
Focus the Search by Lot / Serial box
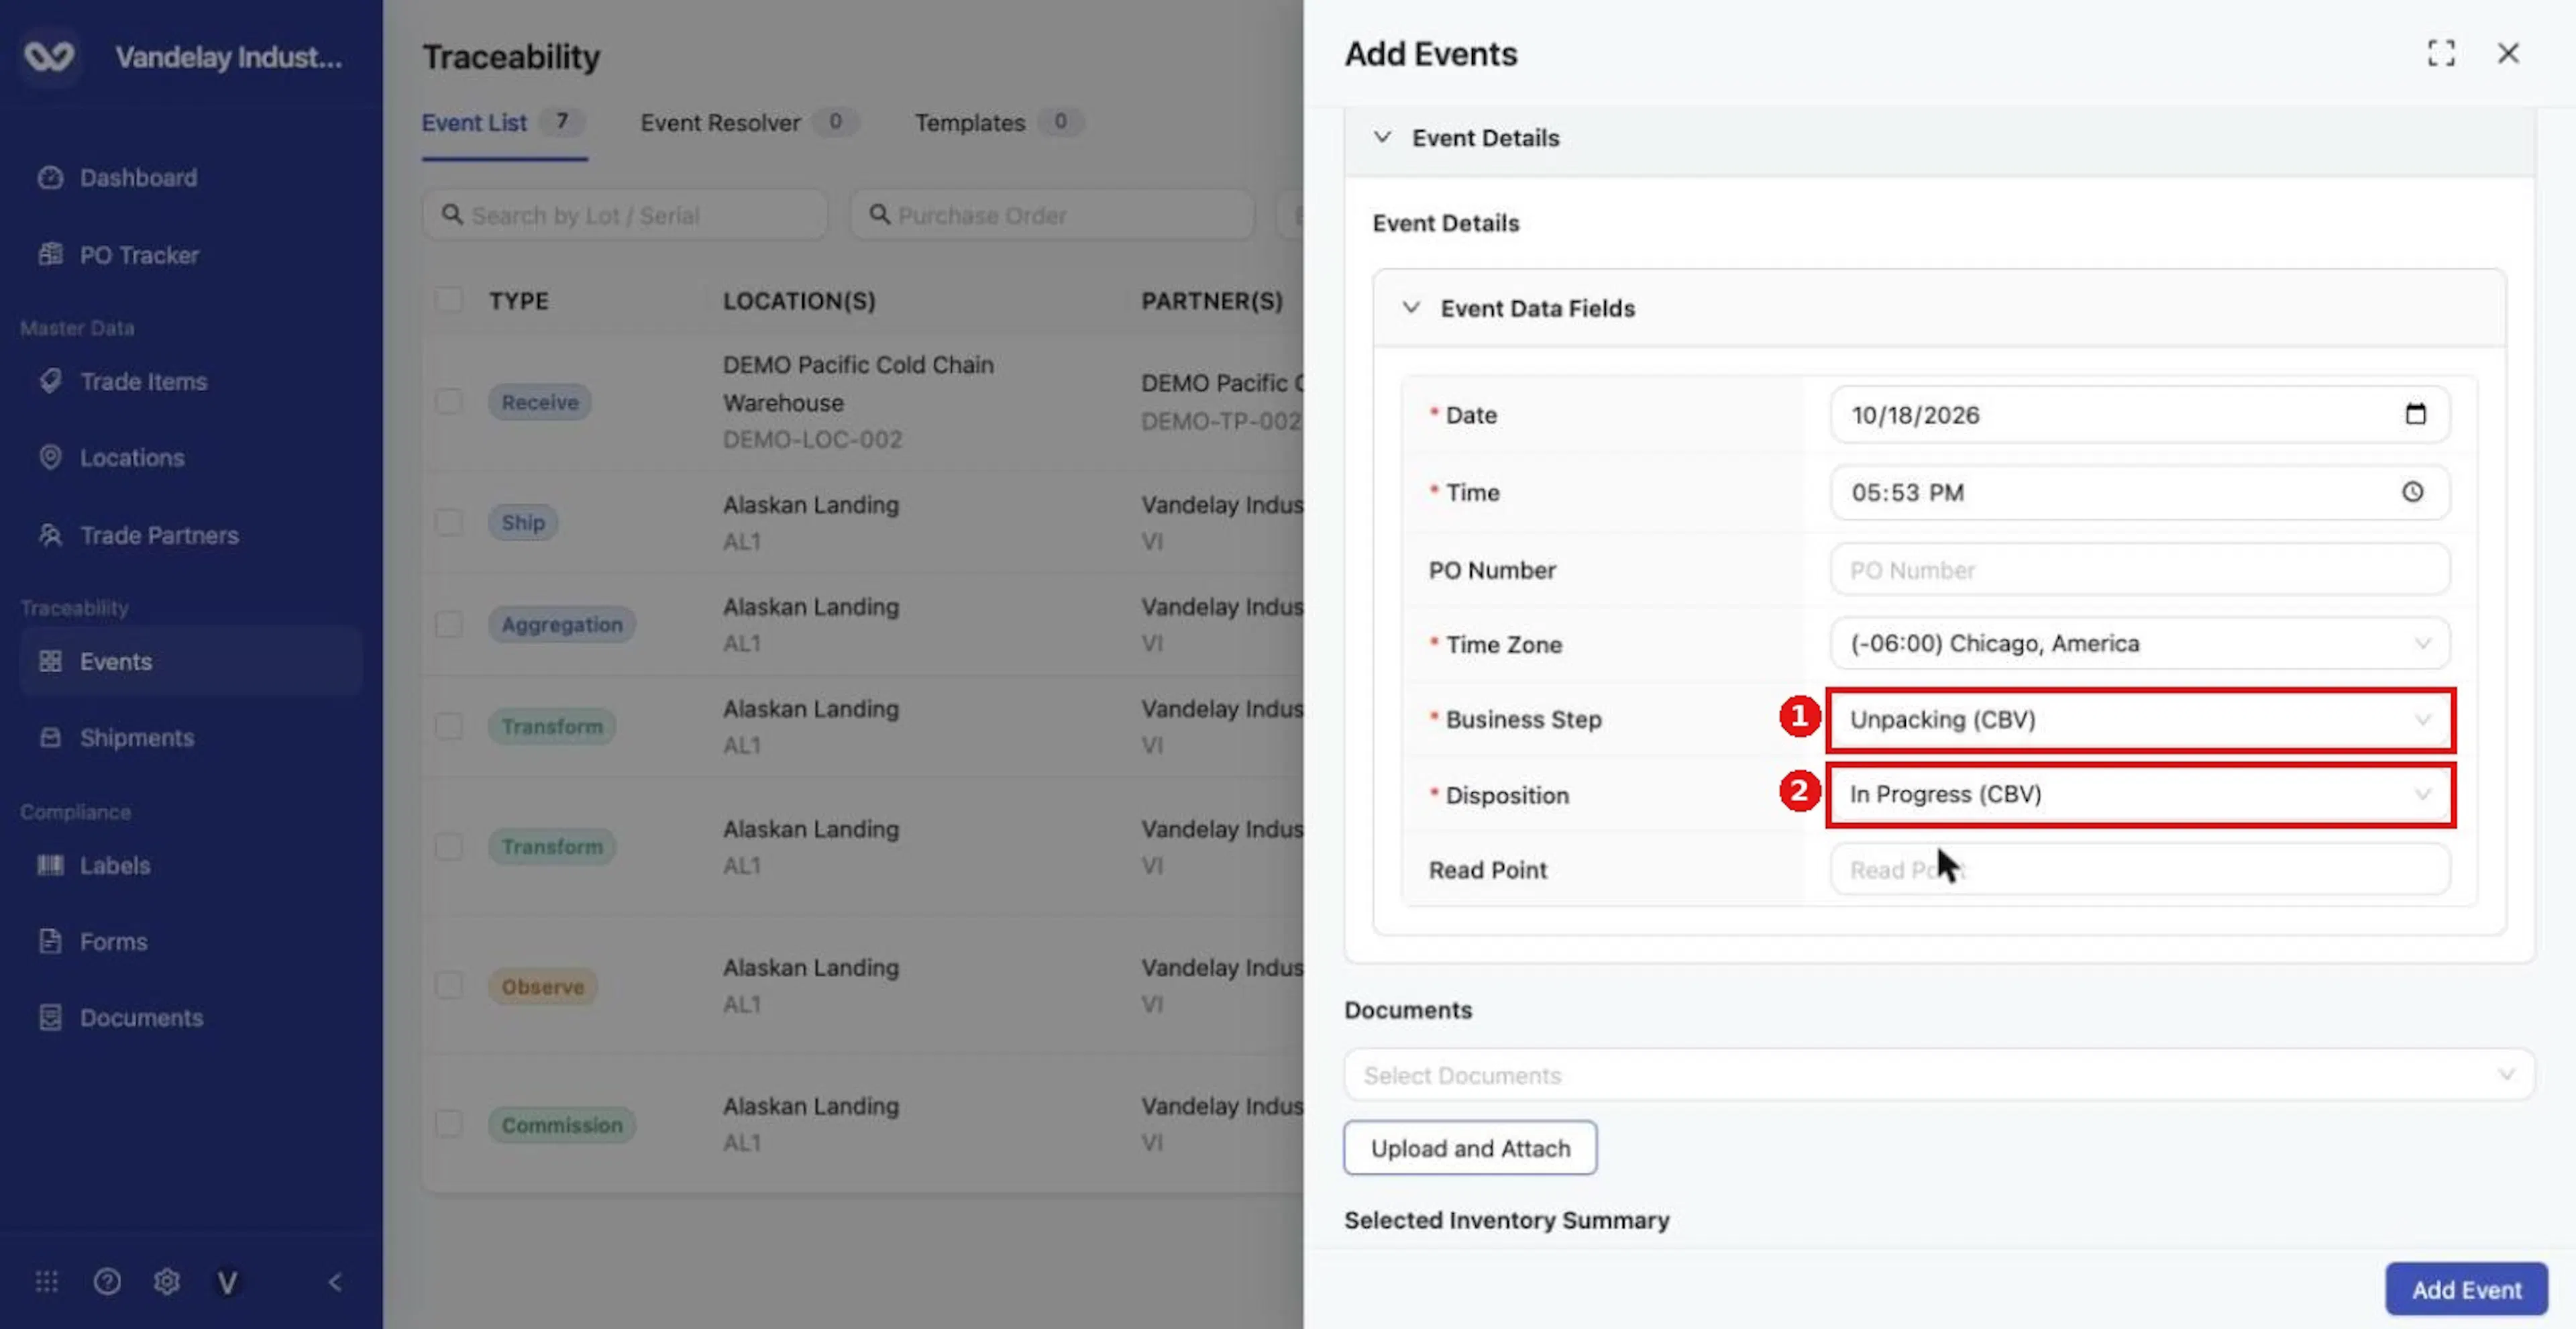pyautogui.click(x=625, y=215)
